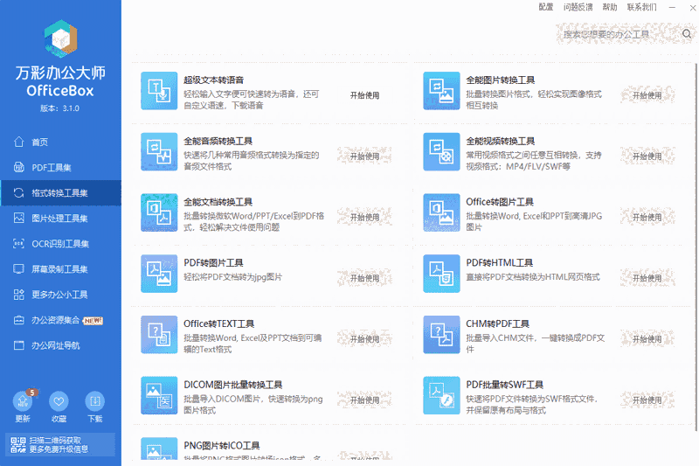Open the 首页 home icon in sidebar

(x=18, y=142)
